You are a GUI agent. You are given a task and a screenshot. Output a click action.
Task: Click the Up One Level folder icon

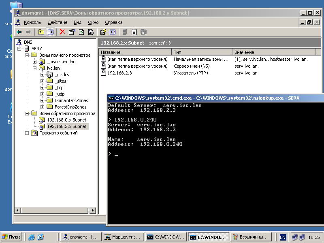[41, 32]
